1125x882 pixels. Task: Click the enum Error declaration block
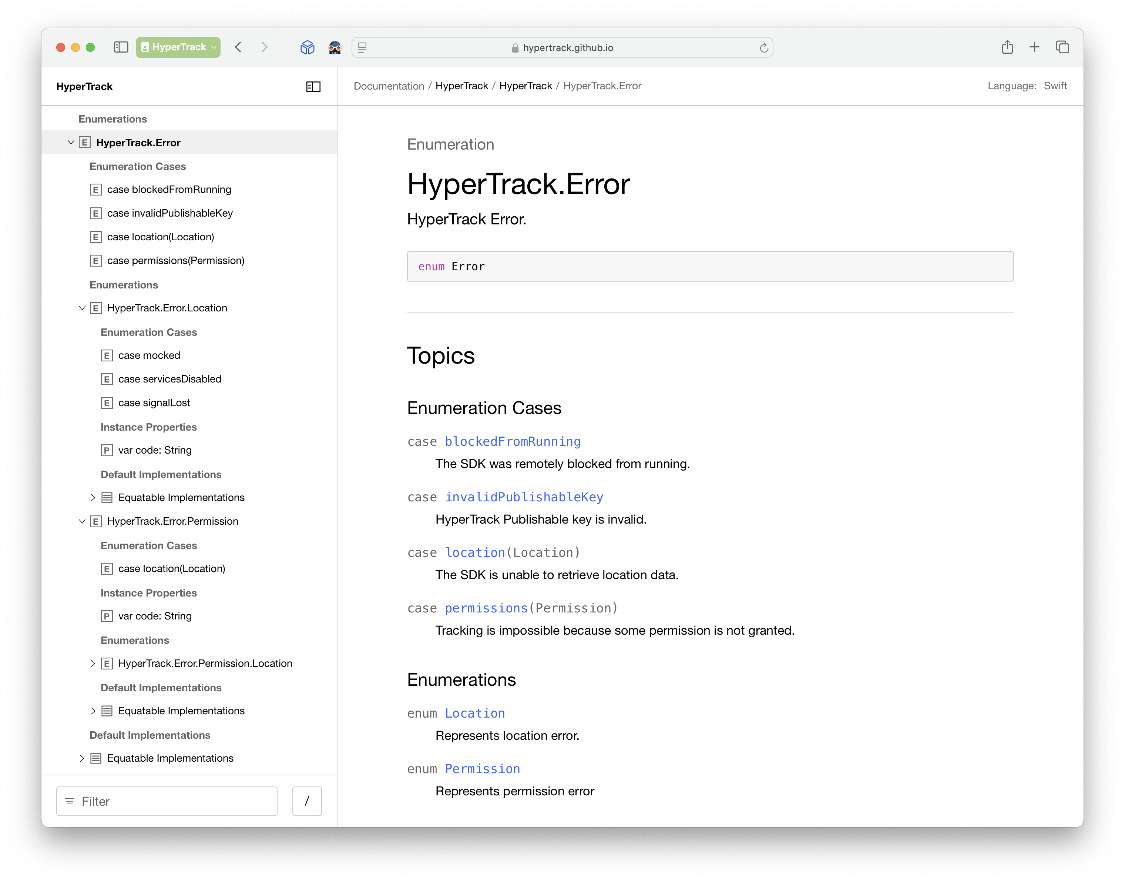710,267
